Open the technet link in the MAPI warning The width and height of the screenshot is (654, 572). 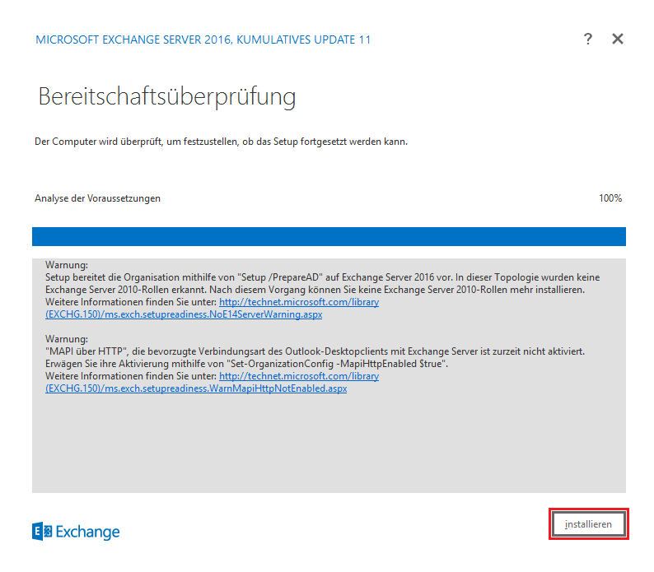click(x=298, y=375)
